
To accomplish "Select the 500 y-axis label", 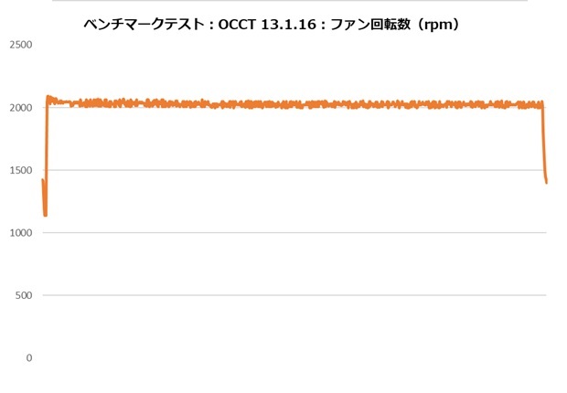I will [x=24, y=295].
